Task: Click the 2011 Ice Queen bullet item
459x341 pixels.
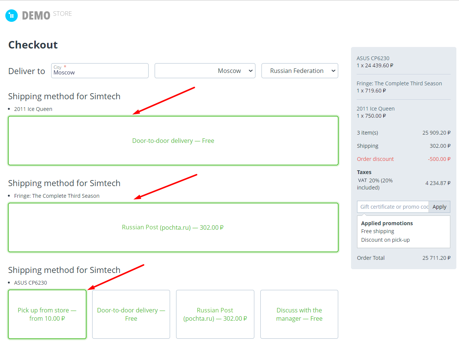Action: click(33, 109)
